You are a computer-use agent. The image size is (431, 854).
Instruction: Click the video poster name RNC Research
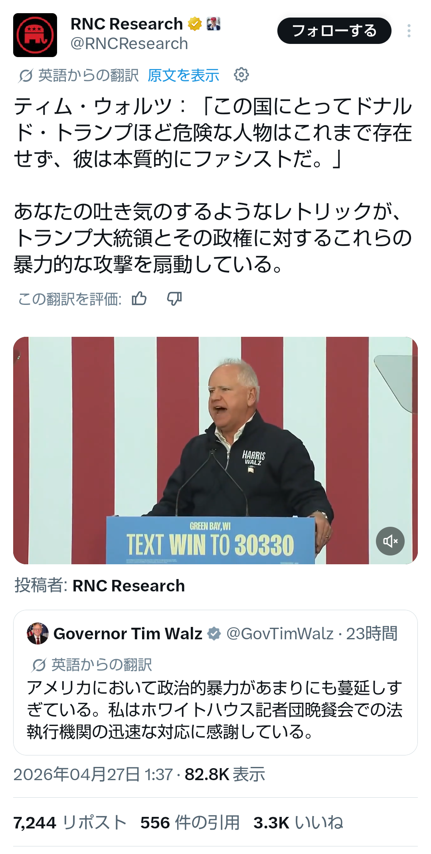click(x=129, y=586)
